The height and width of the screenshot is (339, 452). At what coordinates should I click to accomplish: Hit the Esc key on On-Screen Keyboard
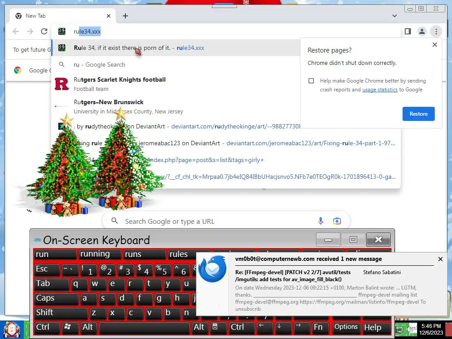click(47, 269)
